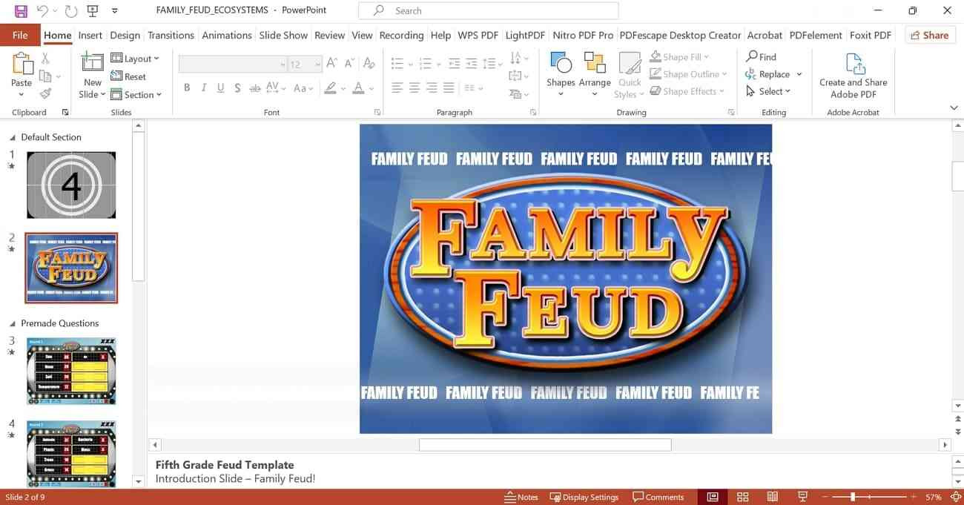The width and height of the screenshot is (964, 505).
Task: Click the Share button
Action: pyautogui.click(x=930, y=35)
